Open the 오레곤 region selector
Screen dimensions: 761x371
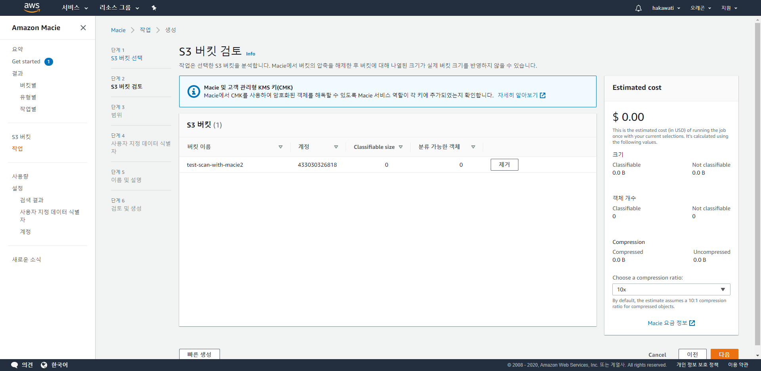pyautogui.click(x=701, y=8)
